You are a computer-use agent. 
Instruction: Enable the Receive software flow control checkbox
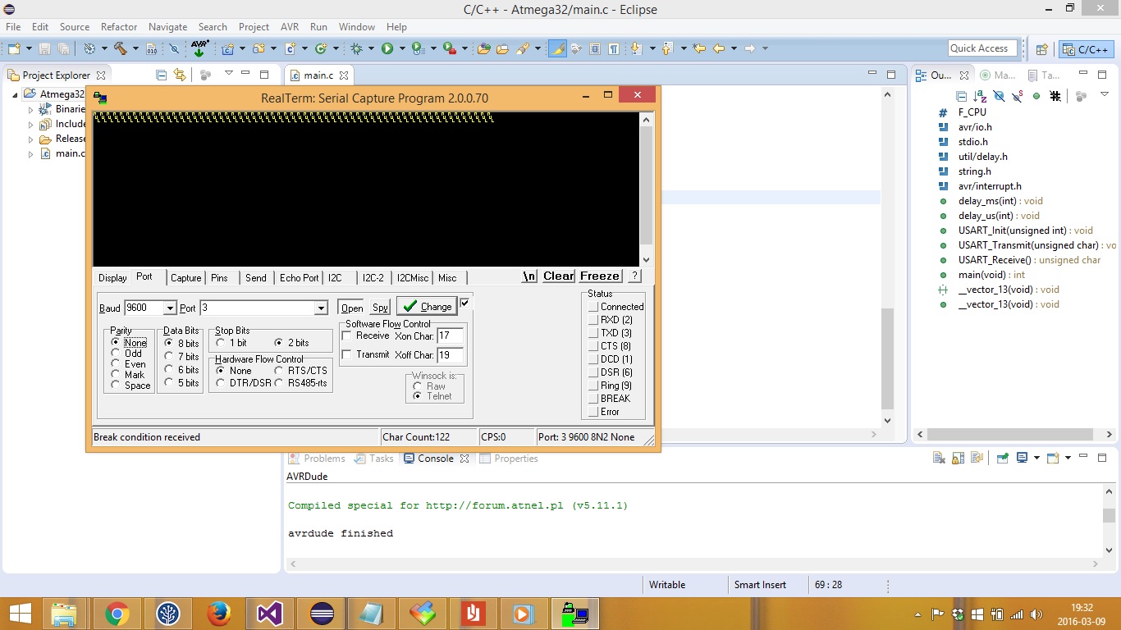pos(346,336)
